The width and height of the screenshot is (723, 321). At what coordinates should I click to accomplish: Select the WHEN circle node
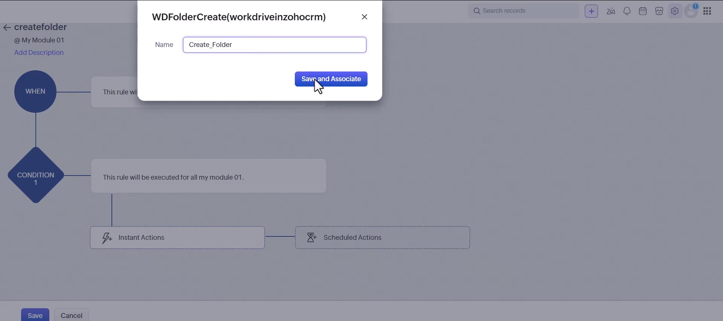click(35, 92)
